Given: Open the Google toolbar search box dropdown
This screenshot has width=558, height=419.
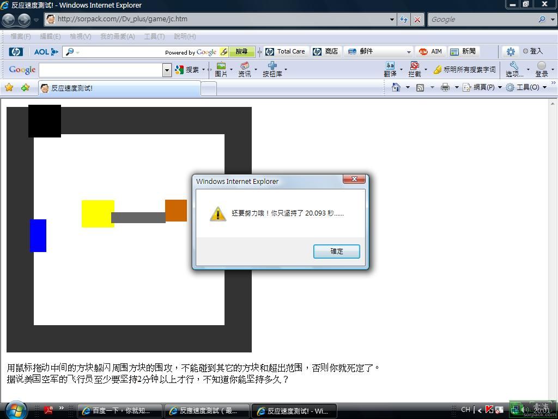Looking at the screenshot, I should (x=167, y=70).
